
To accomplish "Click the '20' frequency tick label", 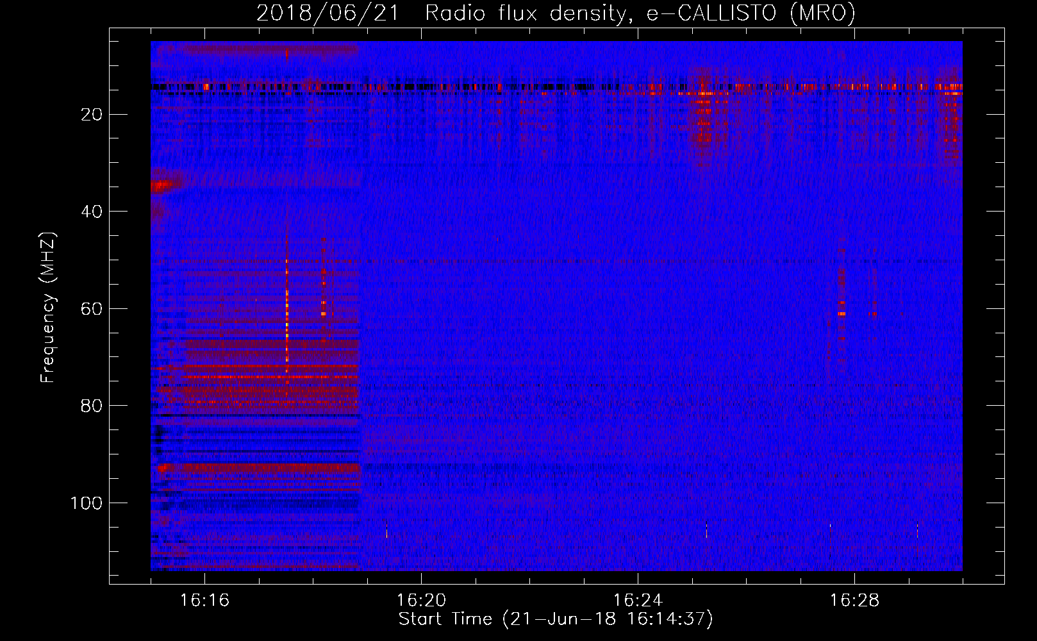I will pos(92,115).
